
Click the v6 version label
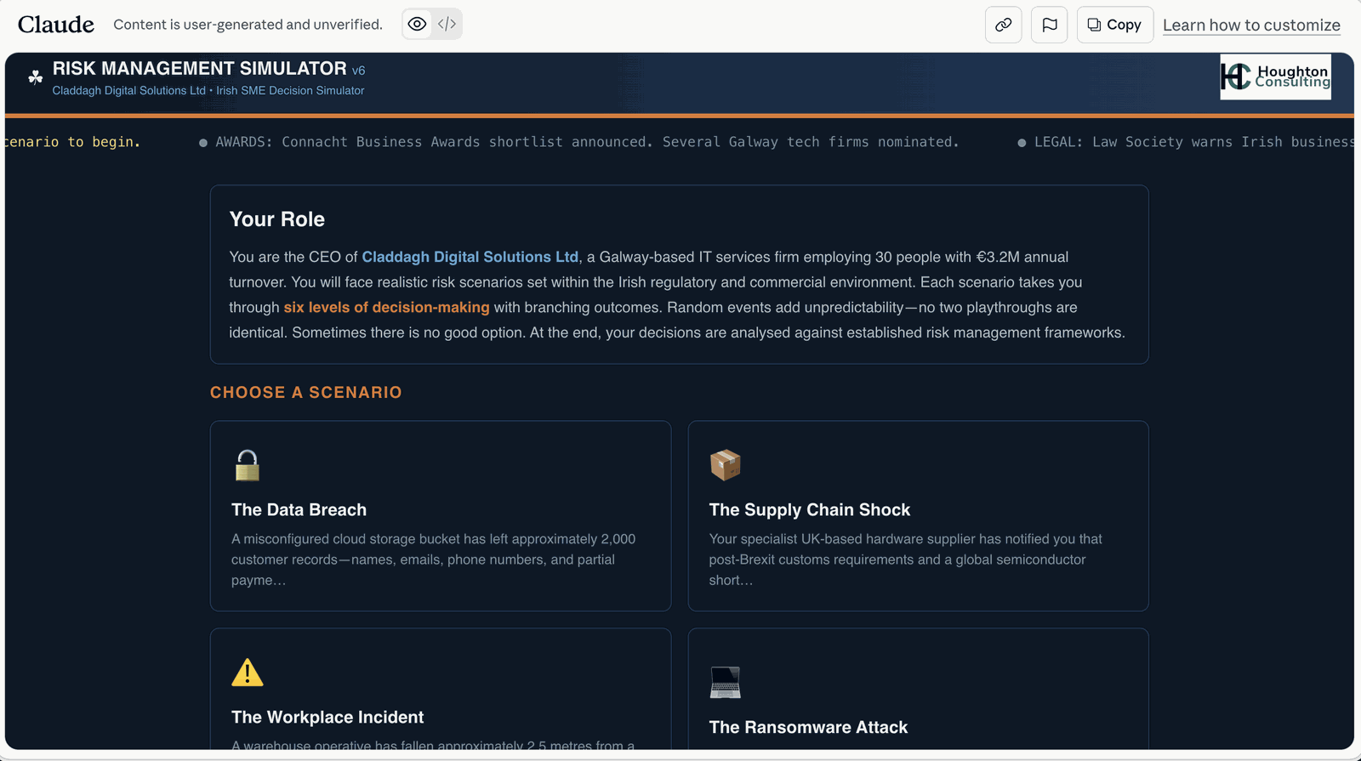(x=358, y=71)
